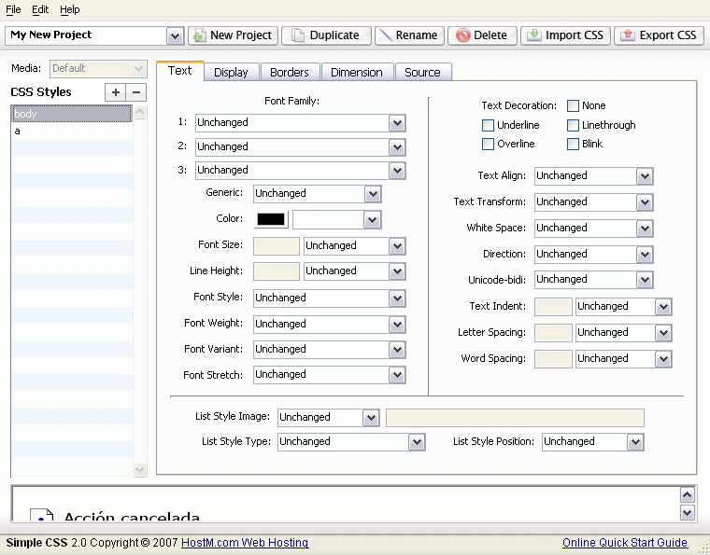The width and height of the screenshot is (710, 555).
Task: Expand the Generic font dropdown
Action: click(373, 194)
